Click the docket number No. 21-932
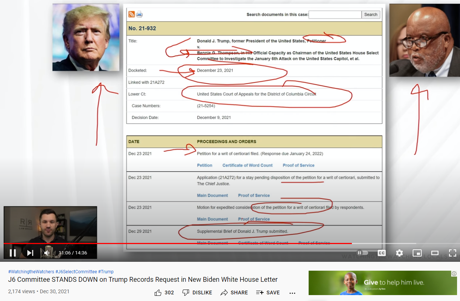The image size is (460, 301). (x=142, y=28)
